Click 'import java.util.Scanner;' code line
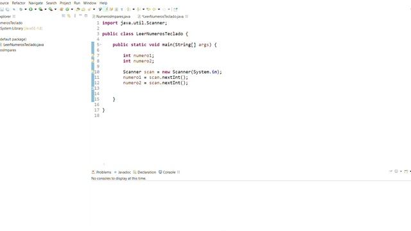Screen dimensions: 411x231 pos(134,23)
